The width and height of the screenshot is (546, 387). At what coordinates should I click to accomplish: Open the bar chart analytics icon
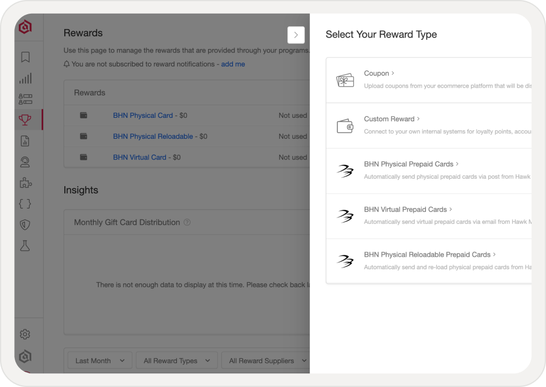pos(25,78)
